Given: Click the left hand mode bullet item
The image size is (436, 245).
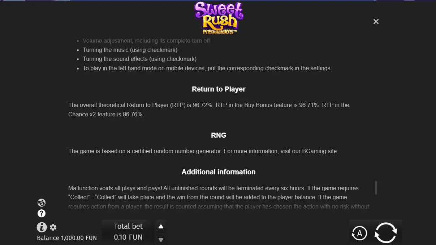Looking at the screenshot, I should pyautogui.click(x=207, y=68).
